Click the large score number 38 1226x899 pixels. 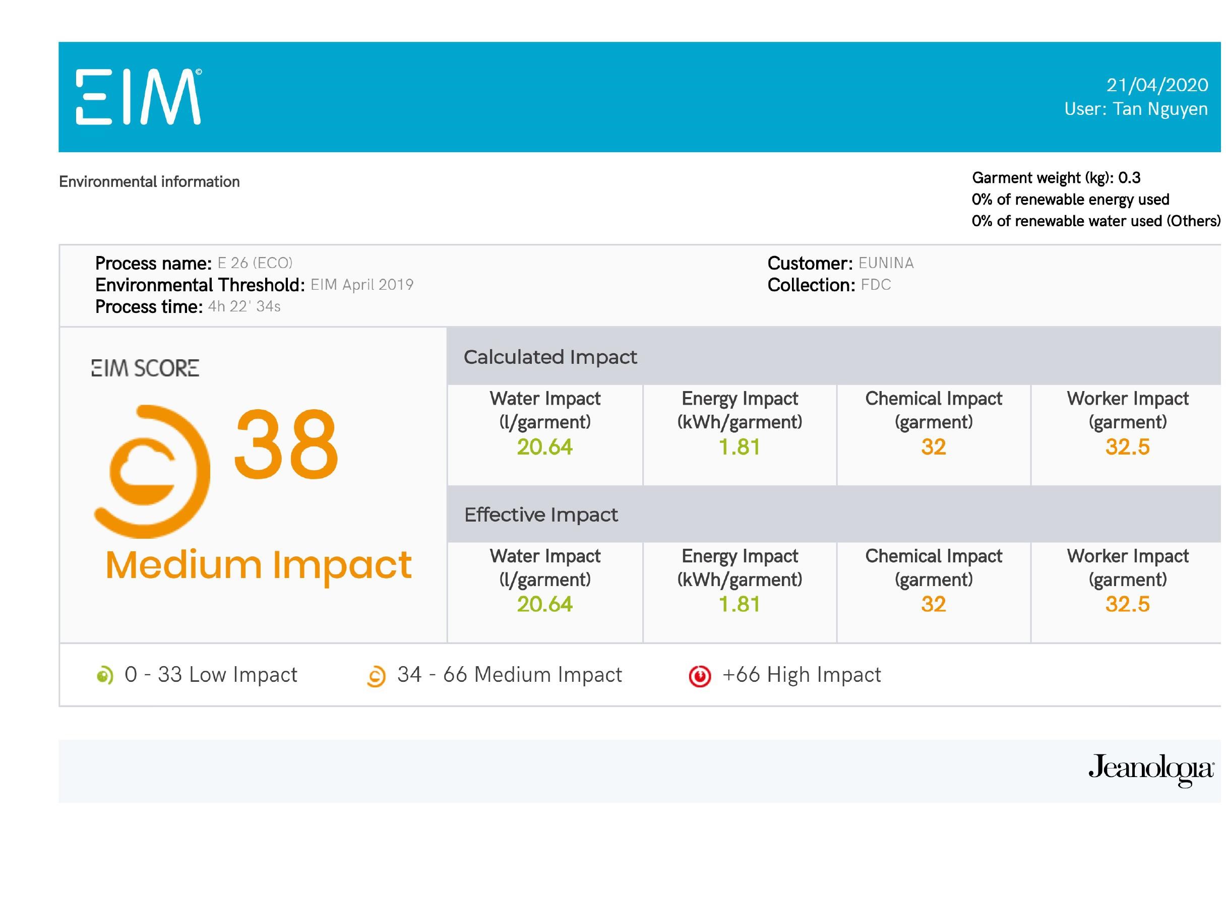pyautogui.click(x=286, y=444)
